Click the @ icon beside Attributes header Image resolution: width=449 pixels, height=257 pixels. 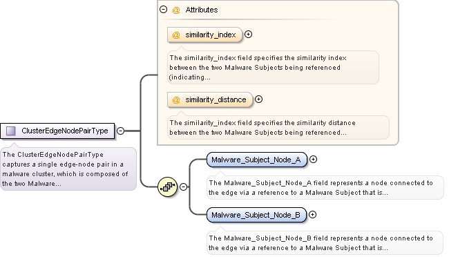(176, 10)
